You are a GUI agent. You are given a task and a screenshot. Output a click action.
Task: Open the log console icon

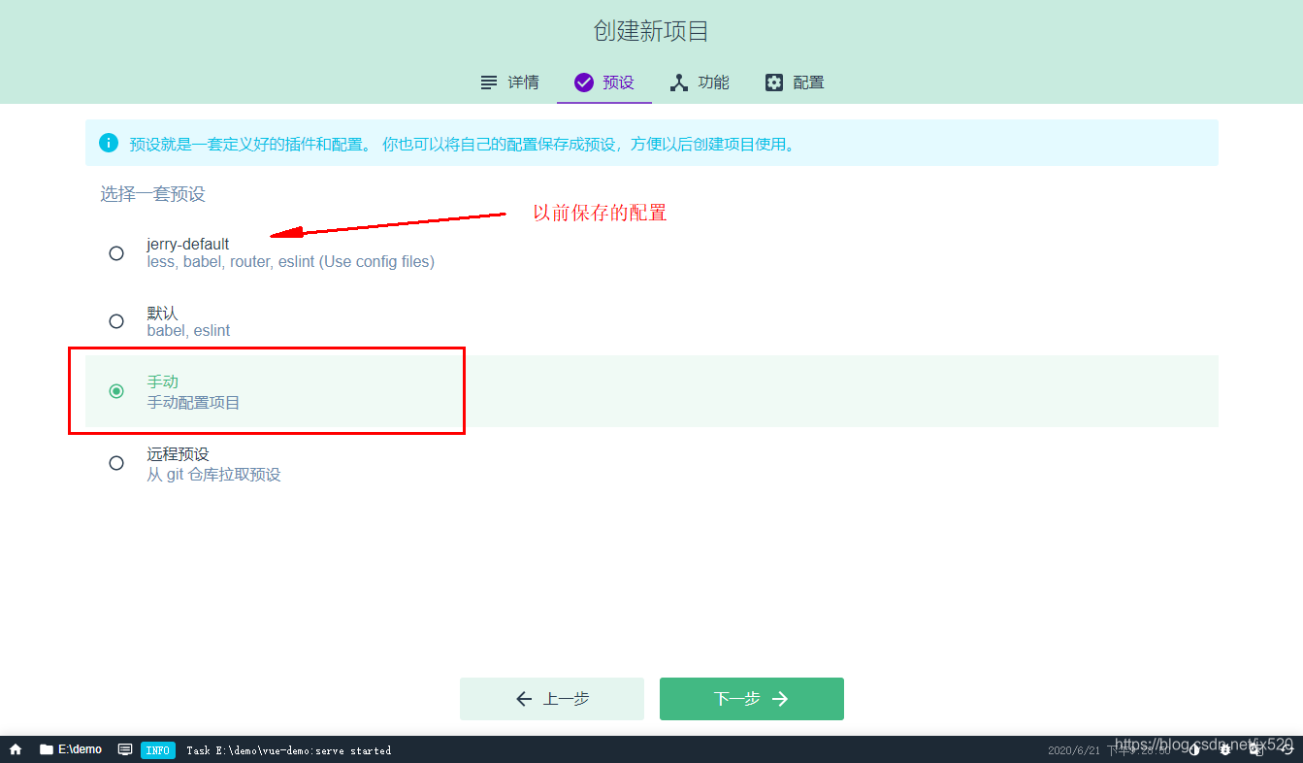click(125, 749)
